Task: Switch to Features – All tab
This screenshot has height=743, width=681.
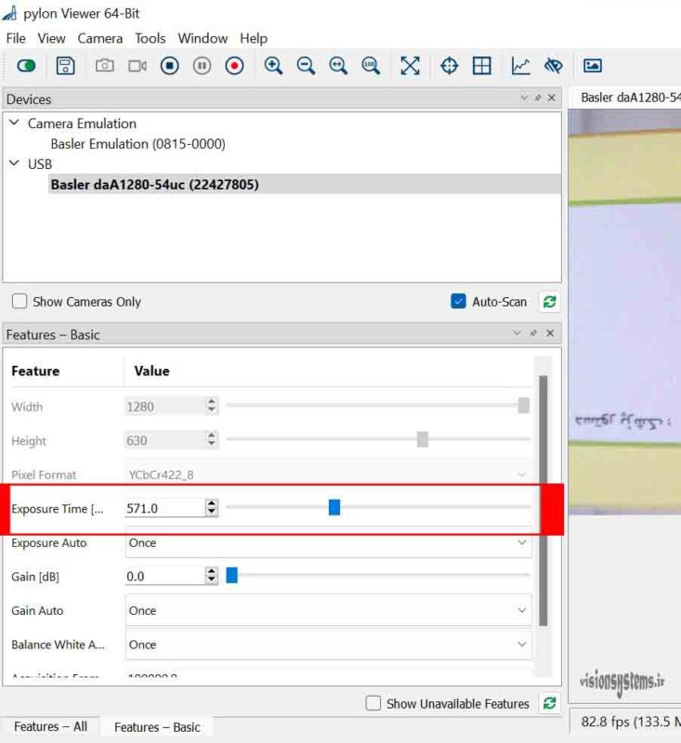Action: 51,726
